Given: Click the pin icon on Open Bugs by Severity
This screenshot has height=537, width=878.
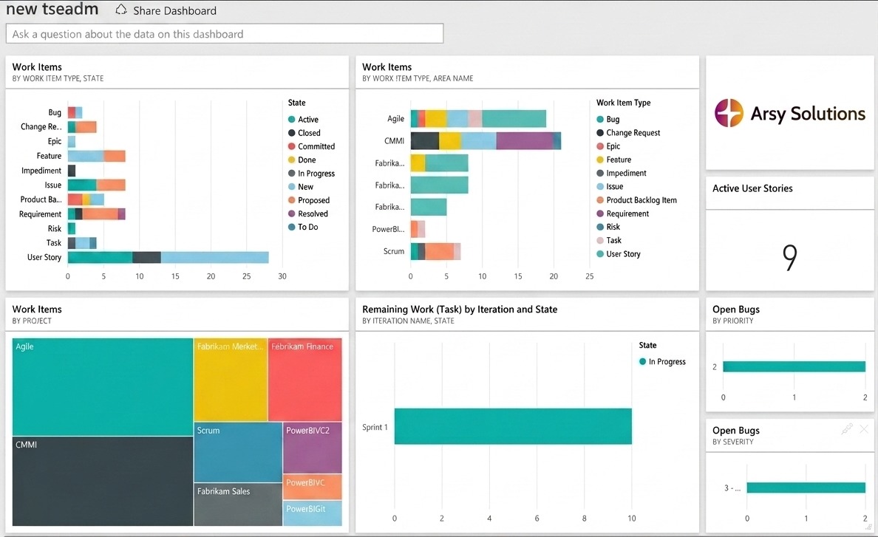Looking at the screenshot, I should 847,429.
